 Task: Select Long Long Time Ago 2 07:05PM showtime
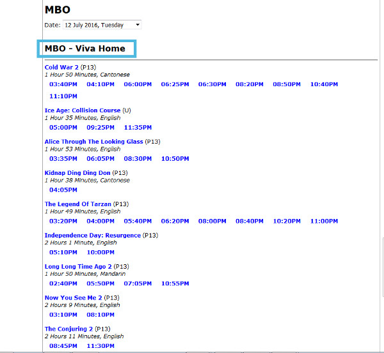138,283
